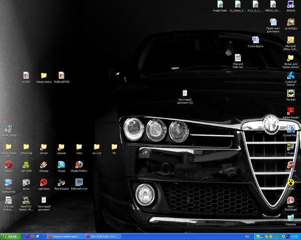This screenshot has width=301, height=240.
Task: Launch CodeStuff Starter from the desktop
Action: pos(290,75)
